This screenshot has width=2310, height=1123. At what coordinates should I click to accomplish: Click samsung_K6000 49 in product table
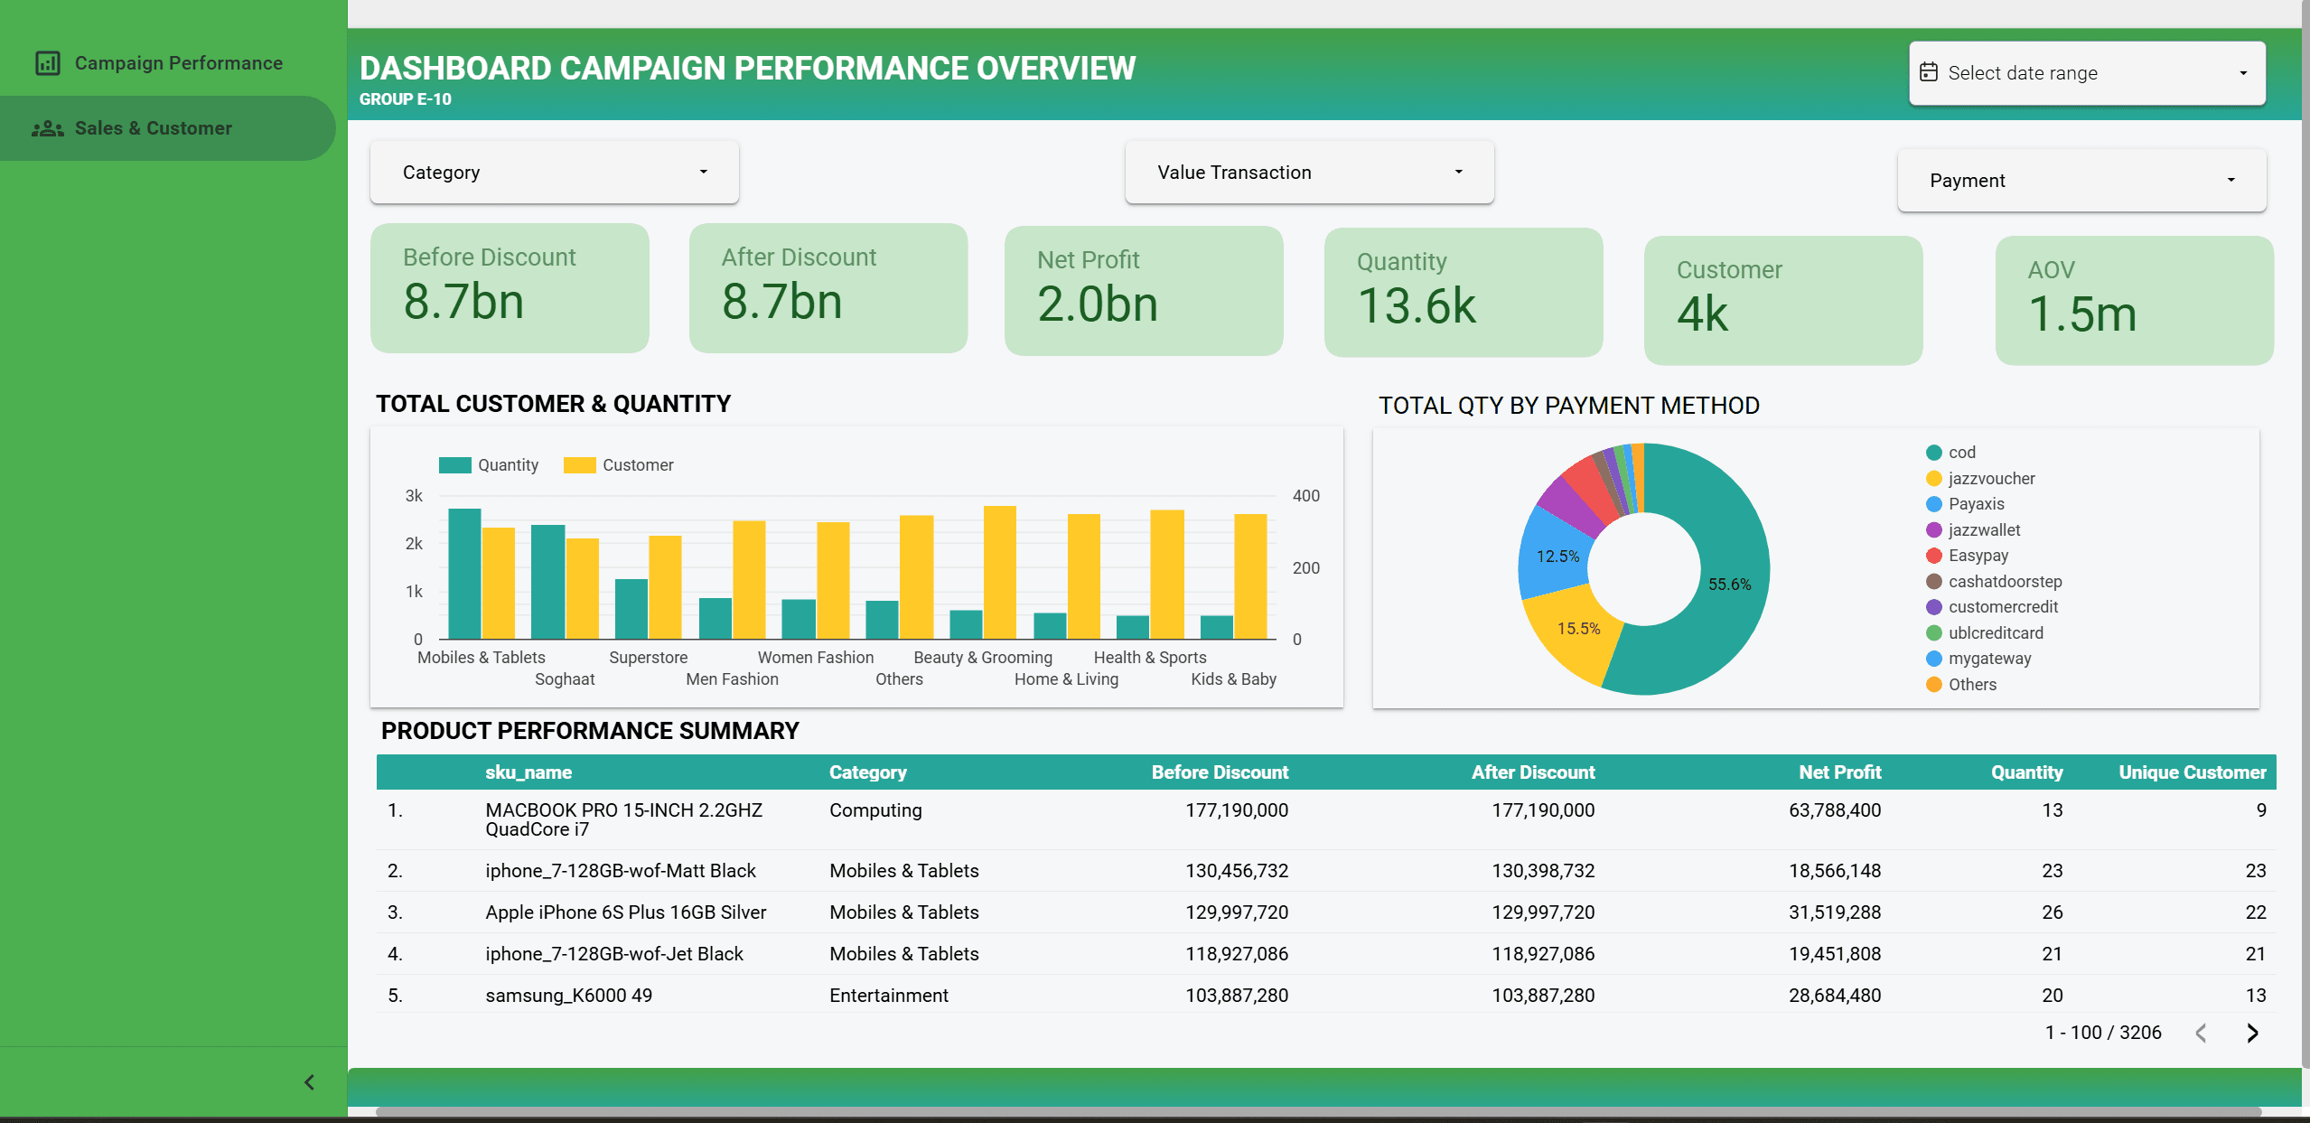click(568, 996)
